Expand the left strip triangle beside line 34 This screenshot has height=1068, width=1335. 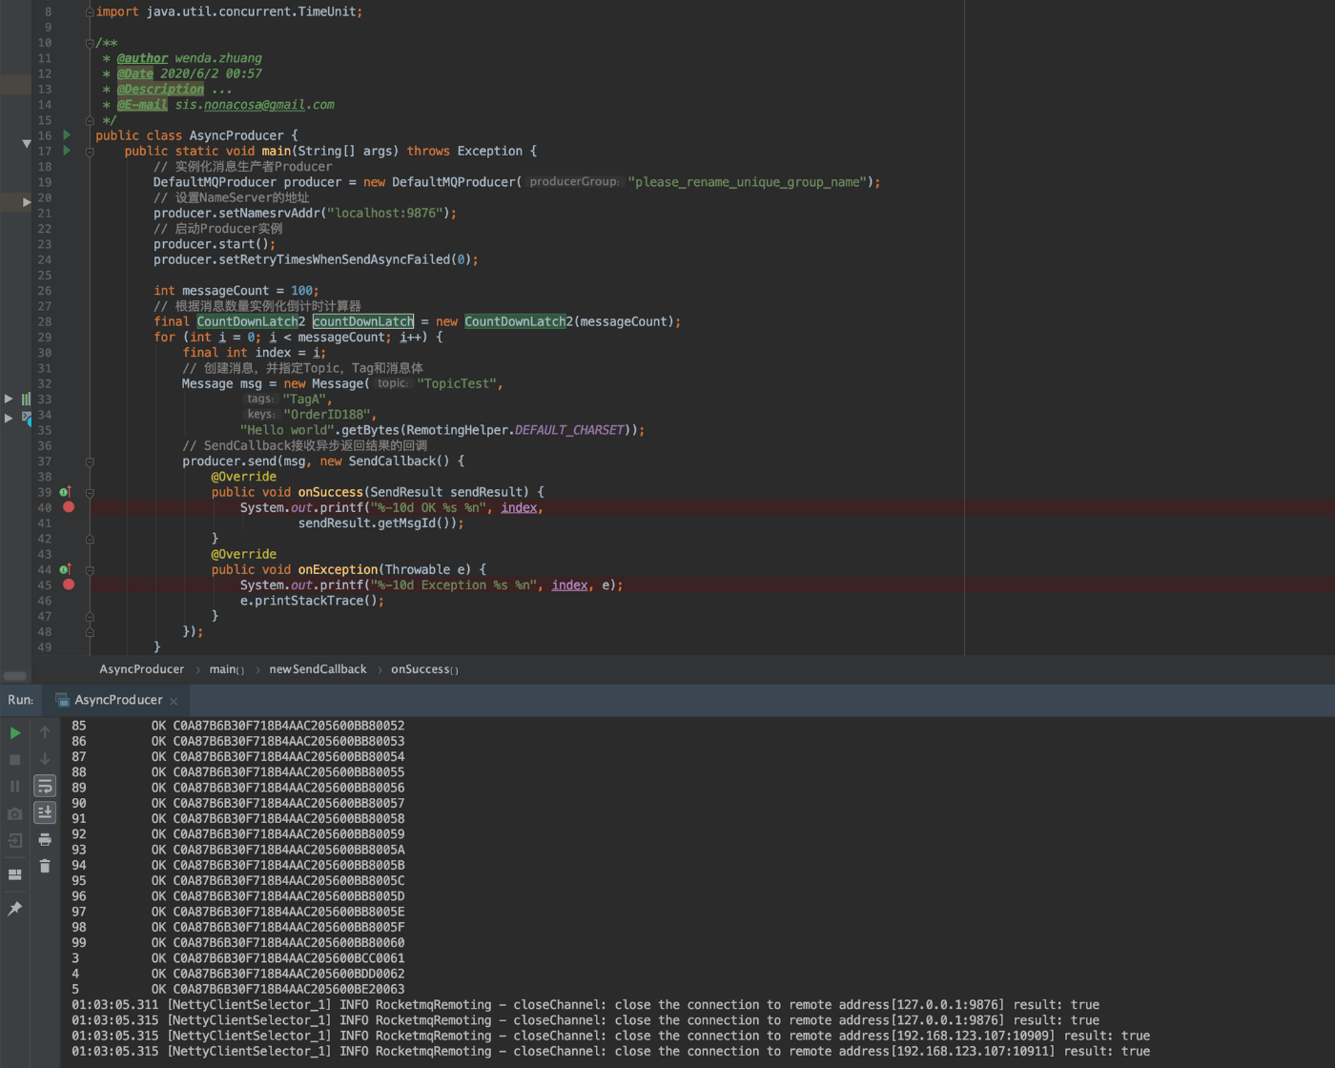(9, 418)
